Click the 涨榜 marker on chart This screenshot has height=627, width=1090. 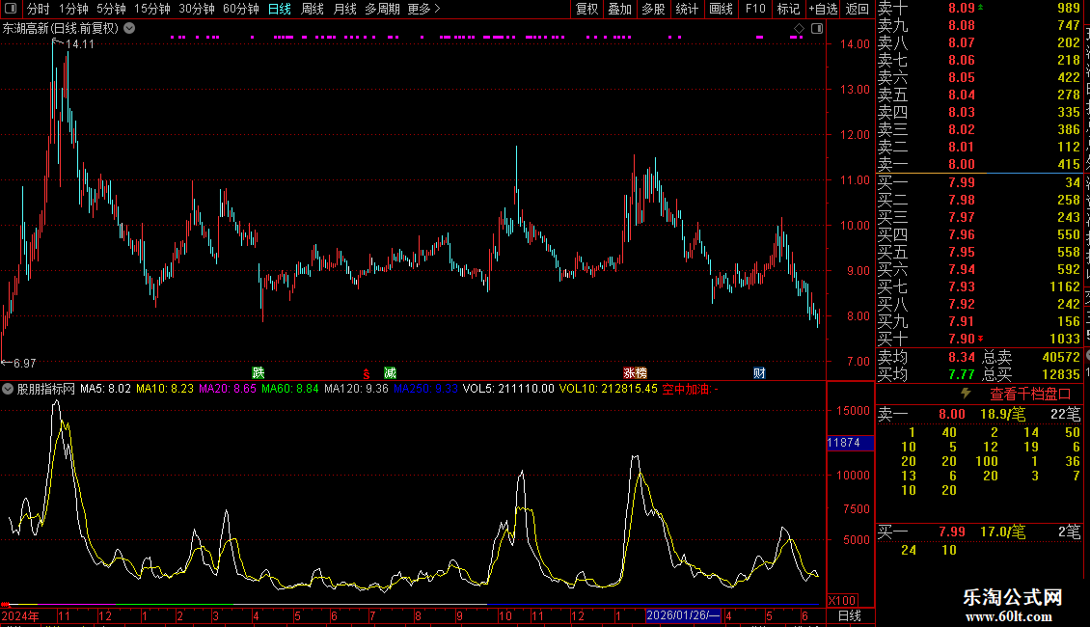pos(636,373)
